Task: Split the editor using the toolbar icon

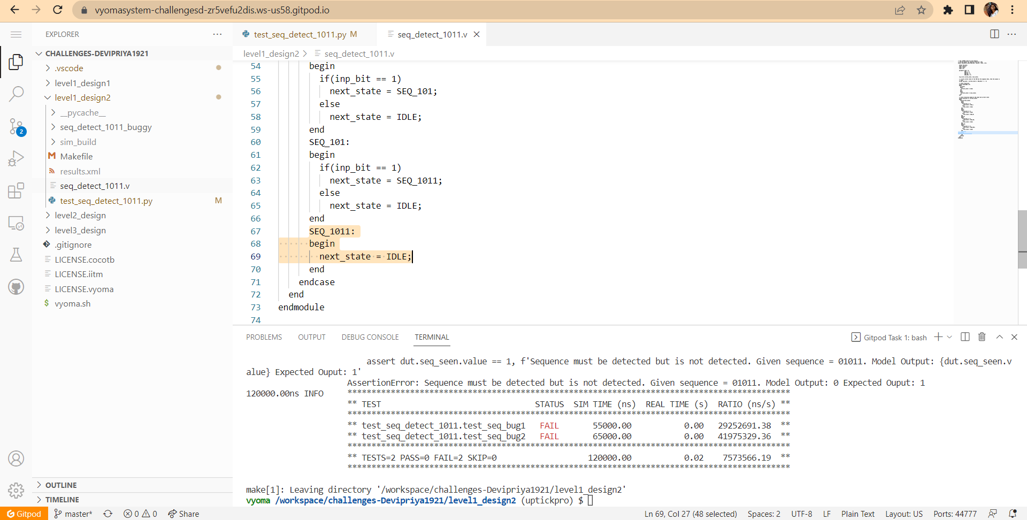Action: coord(994,34)
